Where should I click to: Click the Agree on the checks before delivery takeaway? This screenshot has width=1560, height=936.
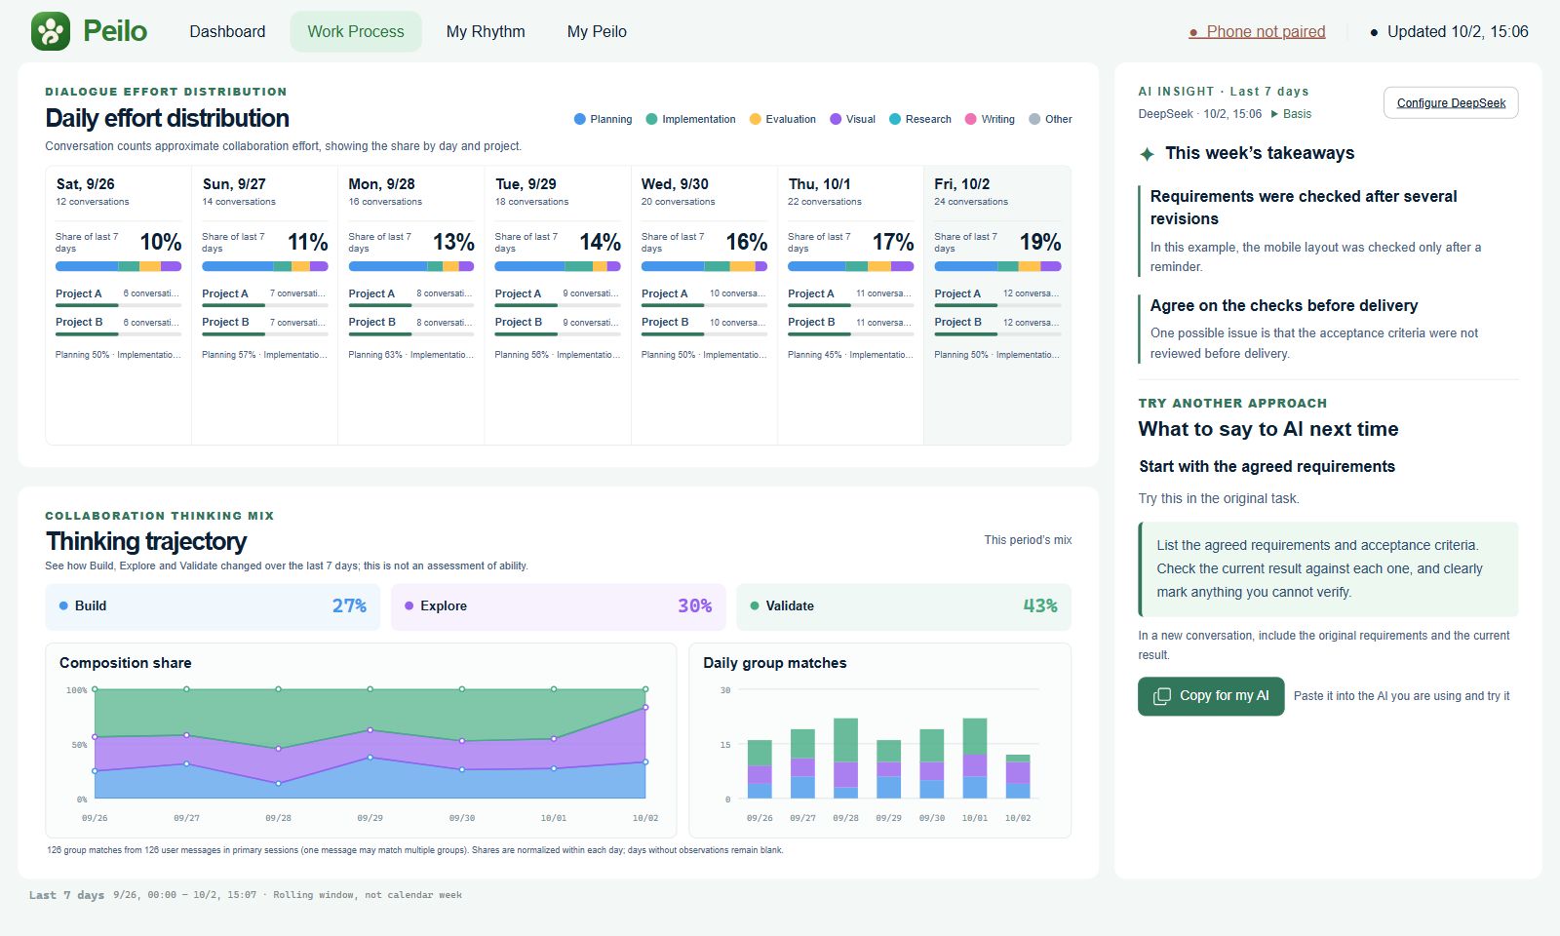click(1328, 329)
